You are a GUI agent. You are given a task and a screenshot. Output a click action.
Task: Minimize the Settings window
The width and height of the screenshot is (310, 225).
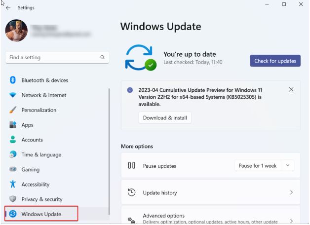pyautogui.click(x=267, y=4)
